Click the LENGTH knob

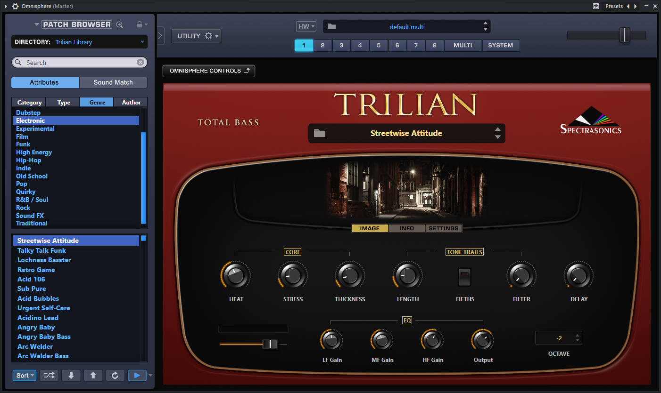coord(407,275)
